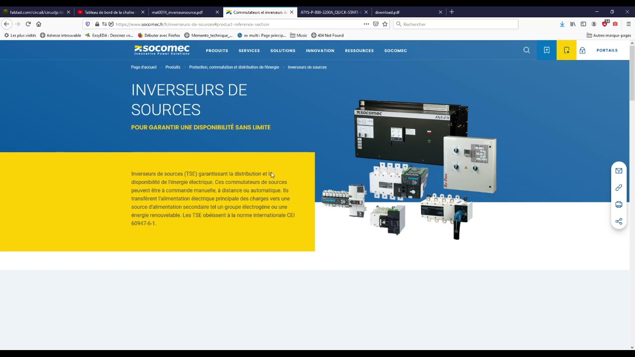Save page to Pocket

376,24
